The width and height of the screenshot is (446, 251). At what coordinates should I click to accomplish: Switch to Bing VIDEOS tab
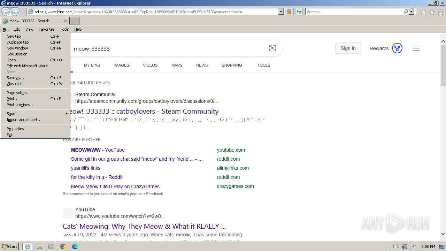point(150,65)
